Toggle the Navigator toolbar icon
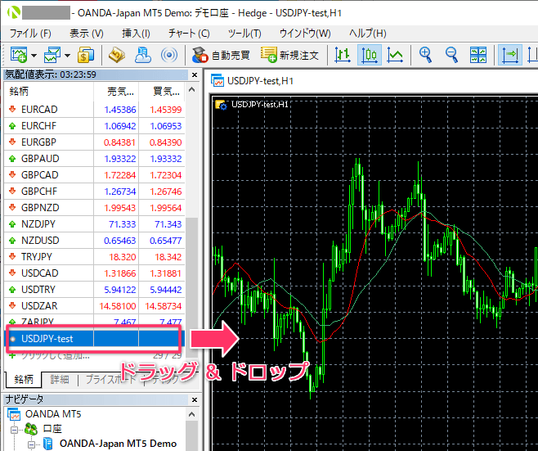The height and width of the screenshot is (451, 538). coord(143,55)
